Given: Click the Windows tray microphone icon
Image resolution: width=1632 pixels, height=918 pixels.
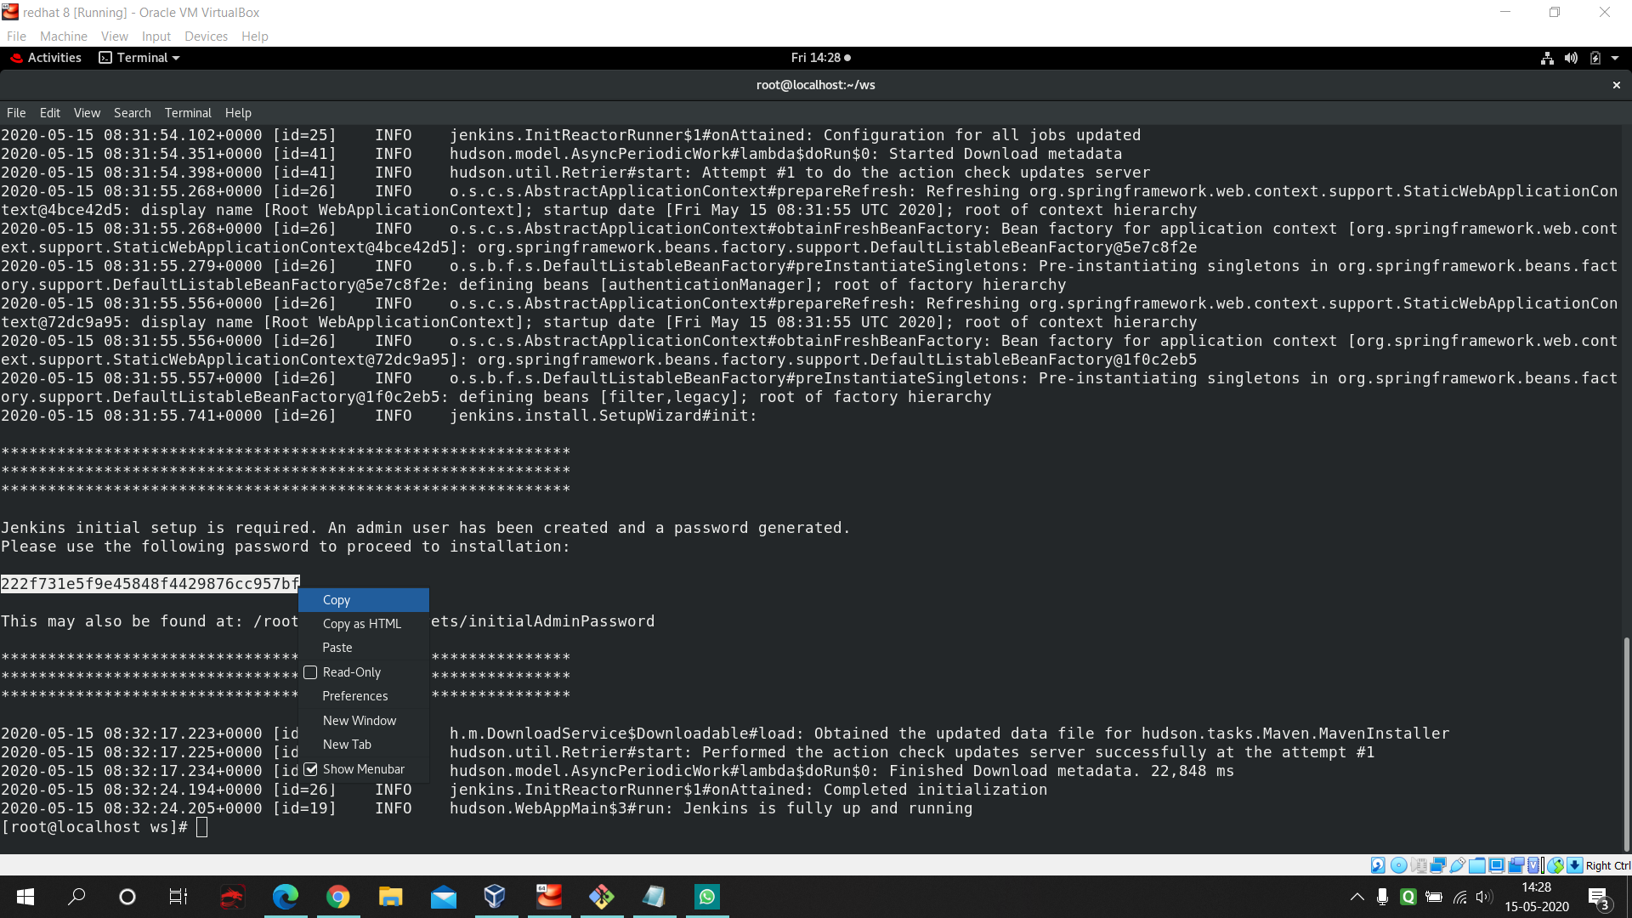Looking at the screenshot, I should [1383, 897].
